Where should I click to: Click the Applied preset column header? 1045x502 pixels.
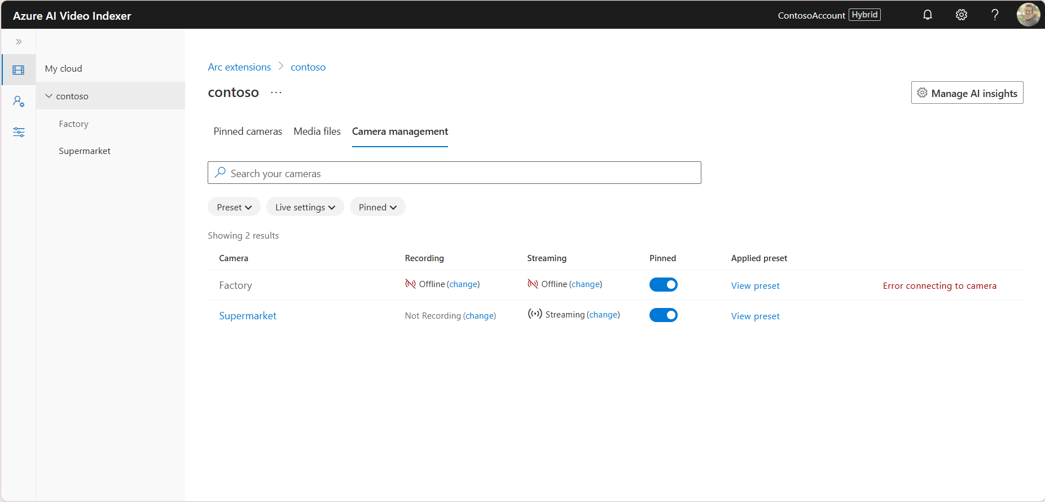pos(759,258)
